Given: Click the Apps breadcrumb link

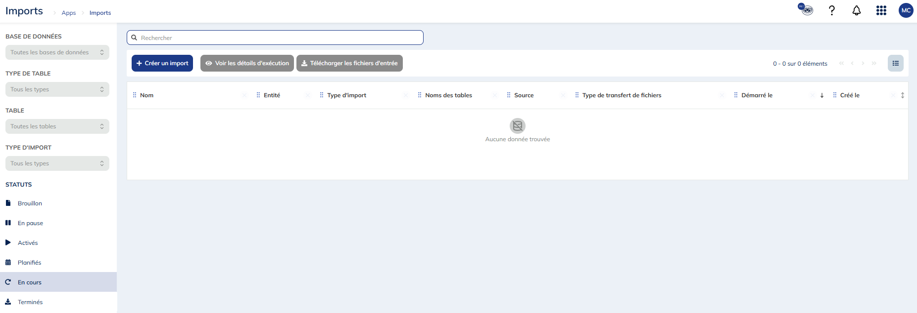Looking at the screenshot, I should point(69,13).
